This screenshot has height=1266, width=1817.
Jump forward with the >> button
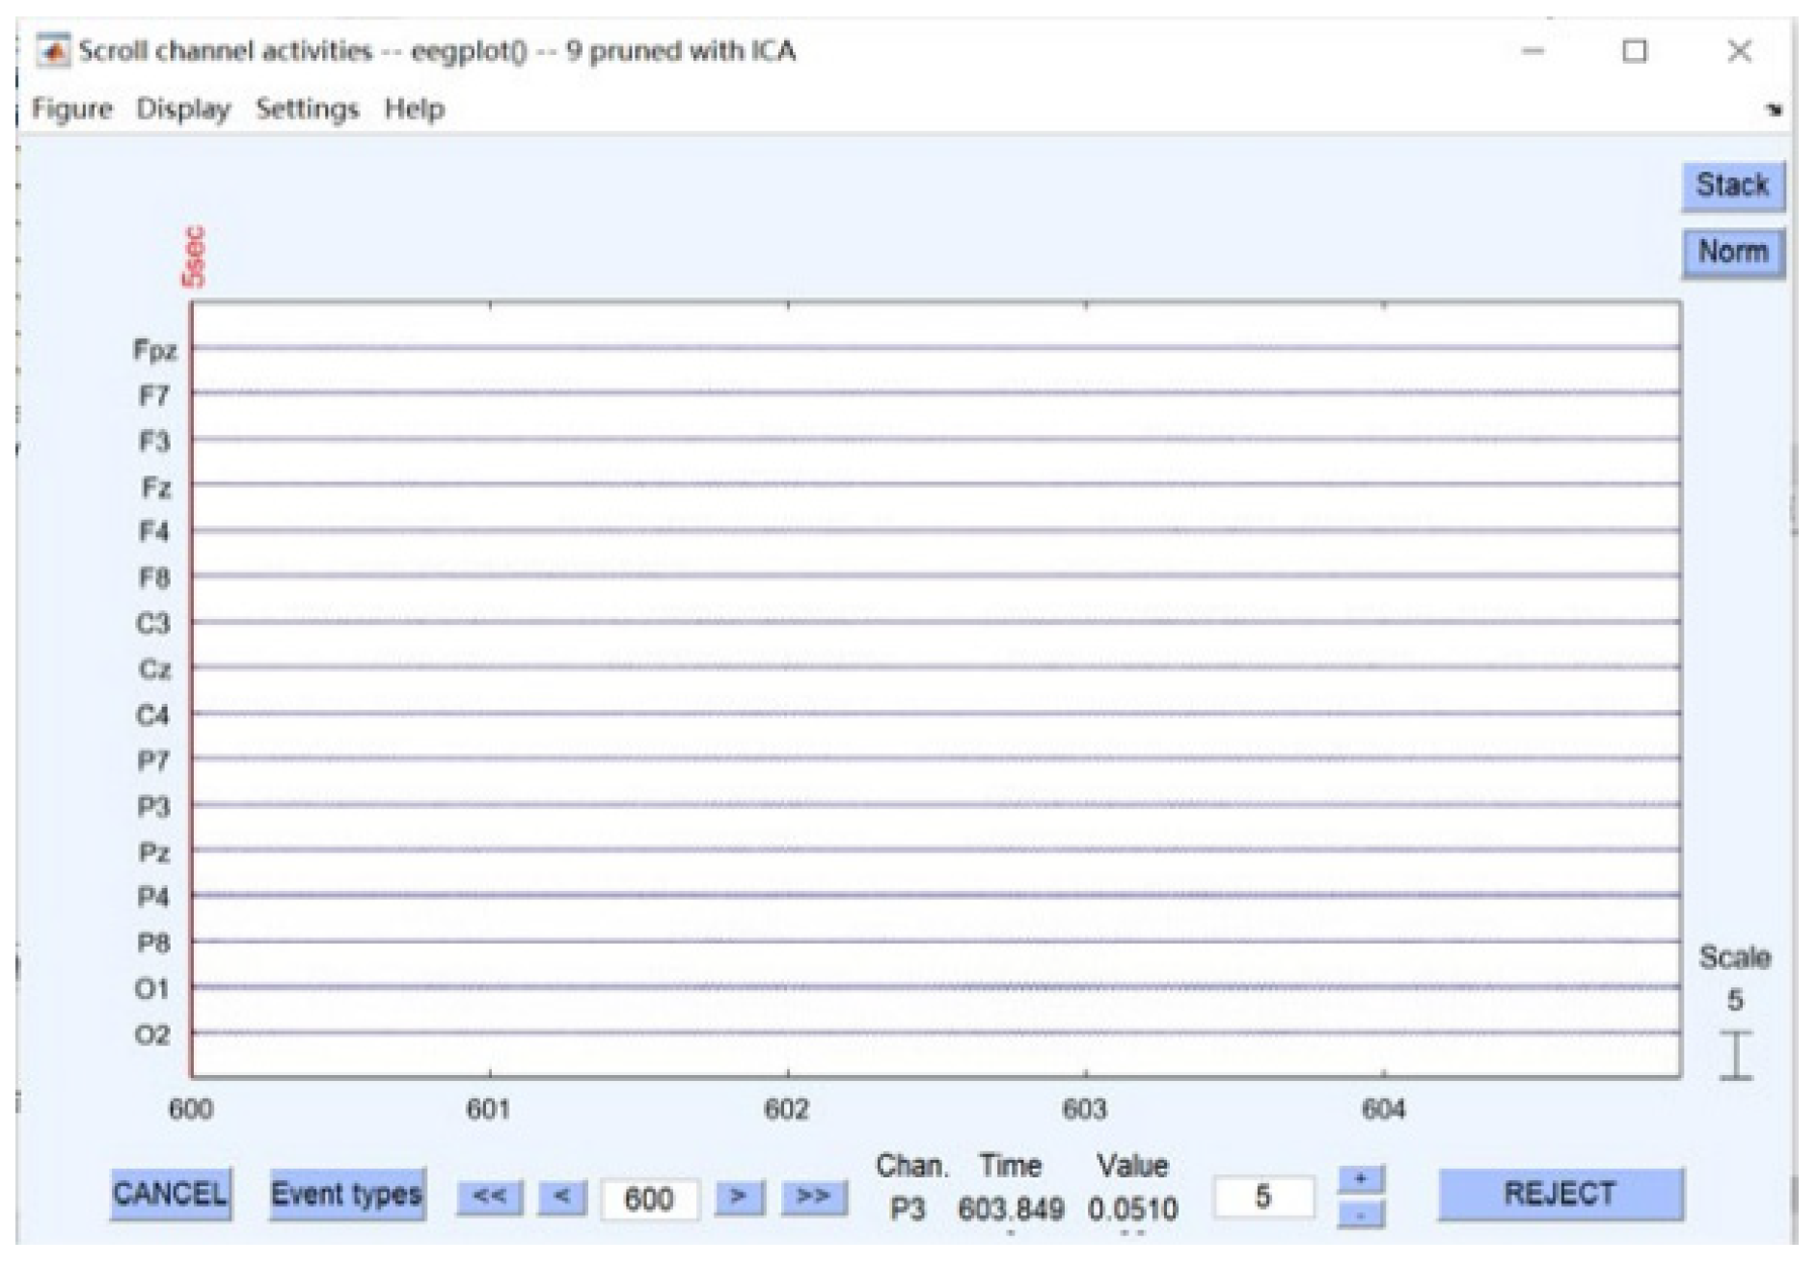[x=813, y=1197]
